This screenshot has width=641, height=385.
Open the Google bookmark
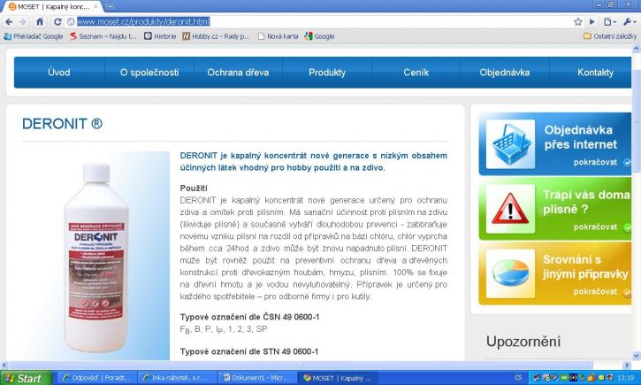[x=320, y=36]
